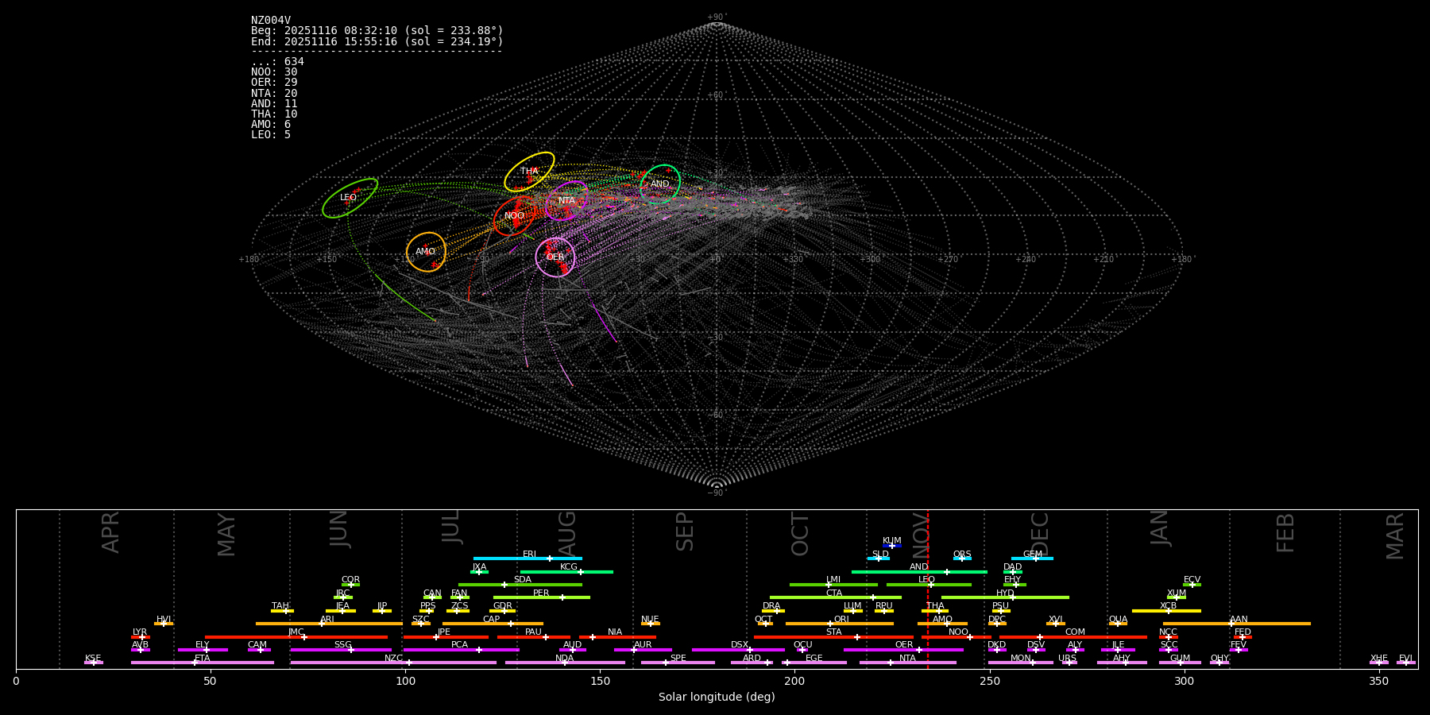Click the 100 tick on solar longitude axis
The width and height of the screenshot is (1430, 715).
pyautogui.click(x=405, y=681)
